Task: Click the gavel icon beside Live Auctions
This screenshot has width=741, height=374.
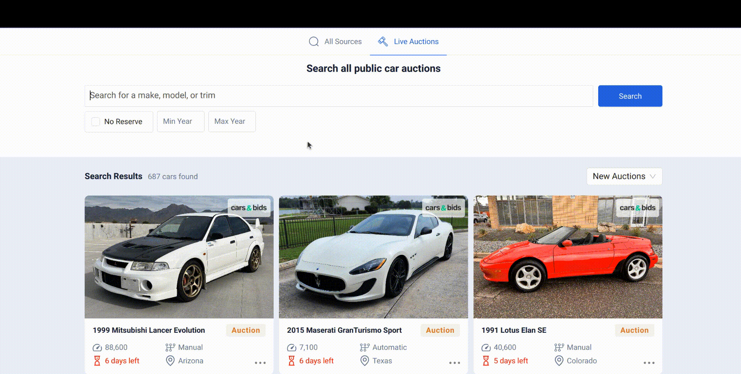Action: 383,41
